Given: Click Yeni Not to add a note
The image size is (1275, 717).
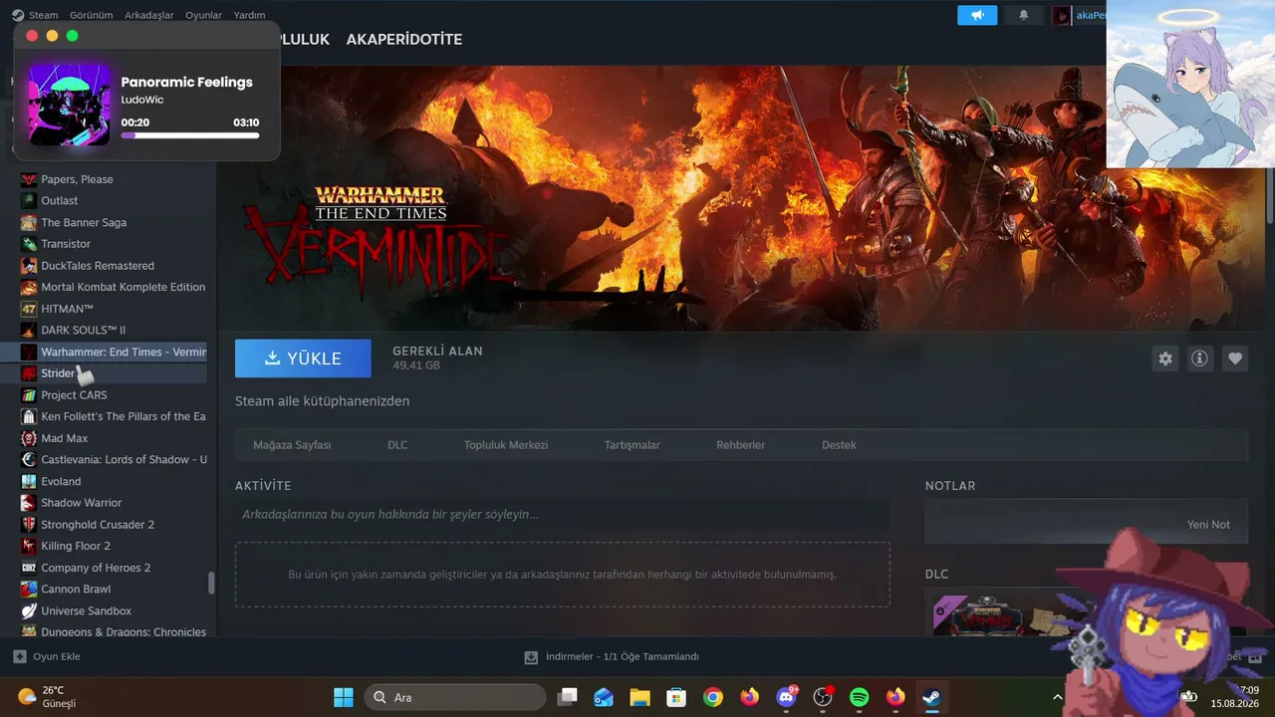Looking at the screenshot, I should (x=1208, y=525).
